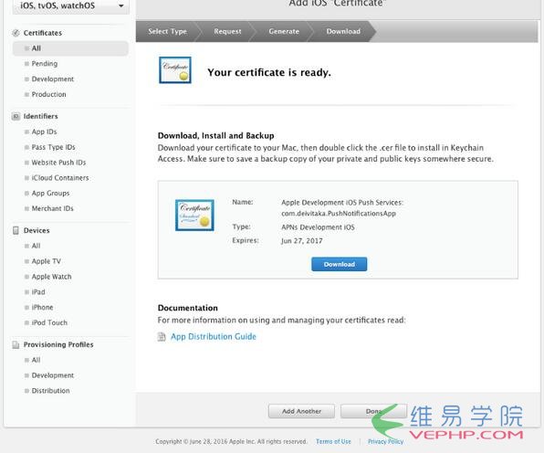
Task: Click the Devices section heading
Action: tap(37, 230)
